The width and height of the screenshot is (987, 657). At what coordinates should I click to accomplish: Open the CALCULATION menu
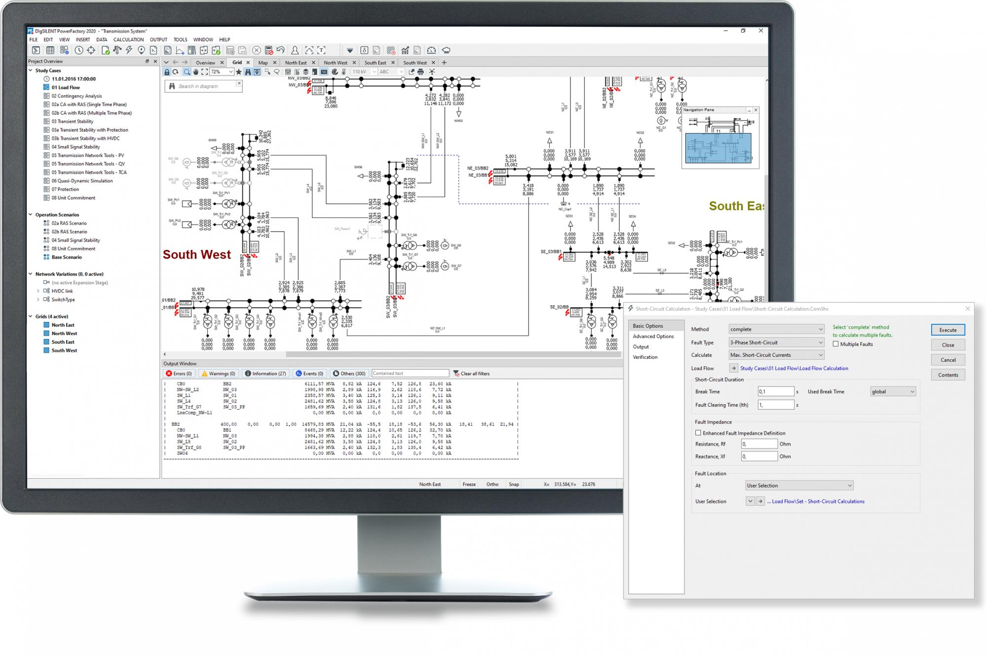[128, 40]
